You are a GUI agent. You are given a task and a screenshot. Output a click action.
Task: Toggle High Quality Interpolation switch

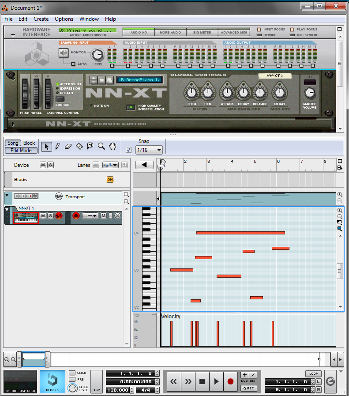131,108
